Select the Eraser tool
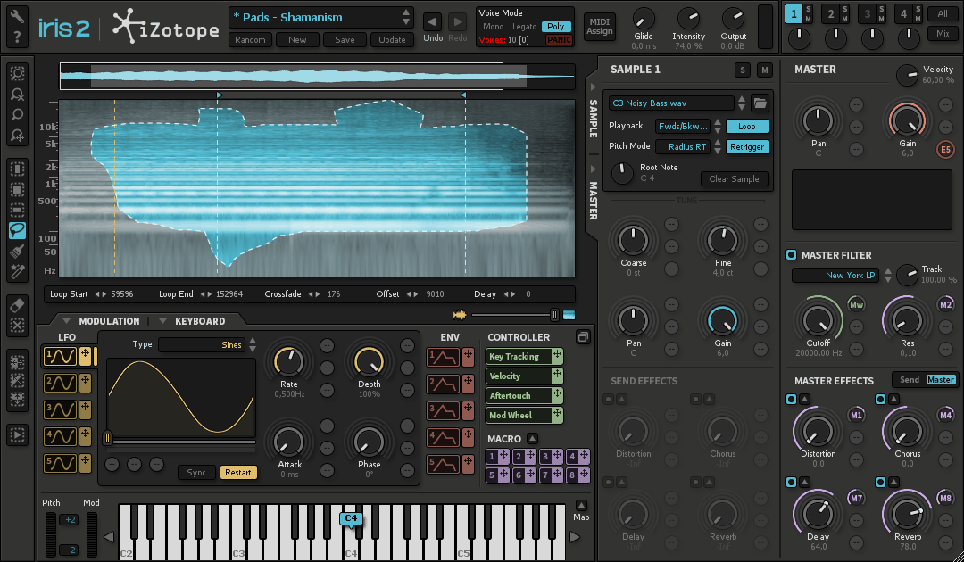Viewport: 964px width, 562px height. point(17,305)
